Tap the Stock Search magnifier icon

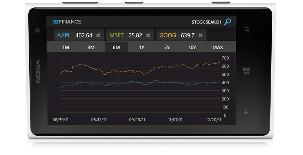[228, 22]
